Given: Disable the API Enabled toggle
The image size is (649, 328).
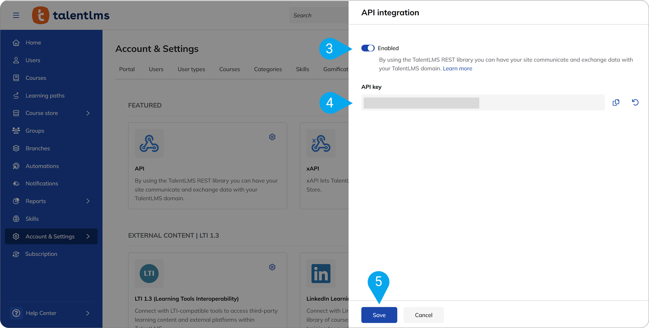Looking at the screenshot, I should point(368,48).
